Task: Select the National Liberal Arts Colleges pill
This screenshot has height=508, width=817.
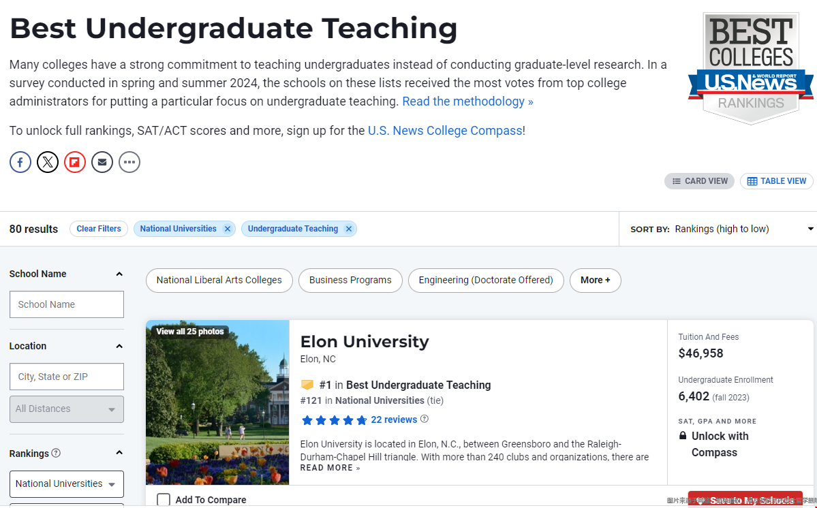Action: (219, 280)
